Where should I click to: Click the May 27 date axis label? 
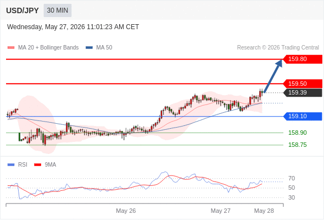(x=220, y=211)
